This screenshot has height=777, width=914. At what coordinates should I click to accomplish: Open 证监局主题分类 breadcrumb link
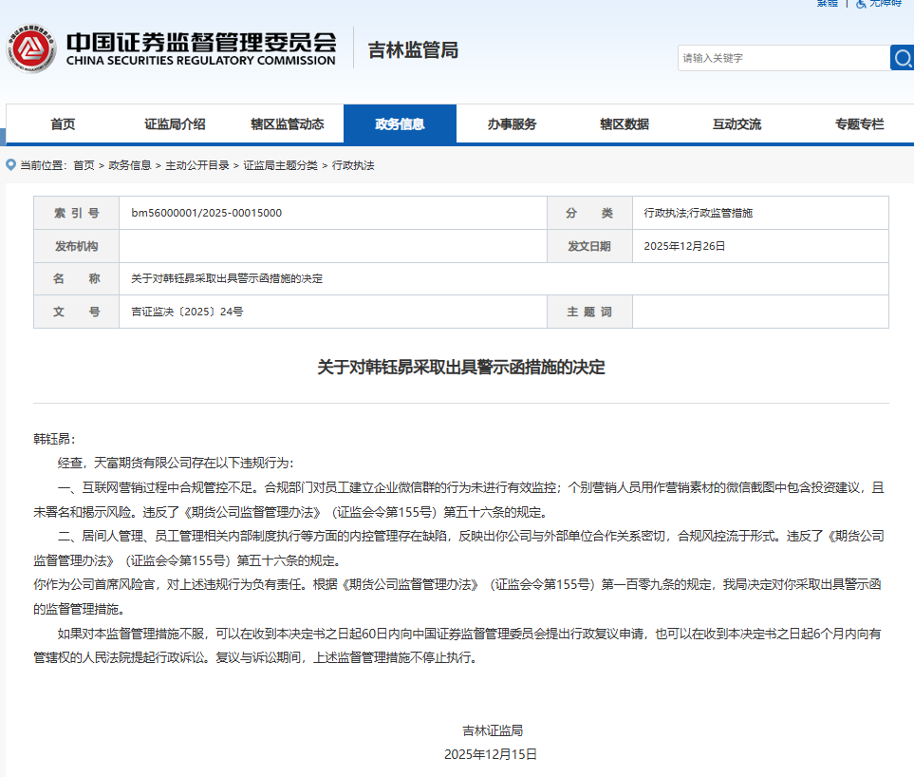(280, 165)
